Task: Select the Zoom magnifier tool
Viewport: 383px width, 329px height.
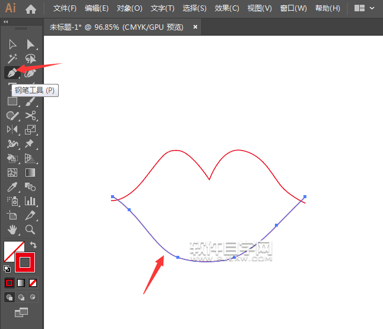Action: (31, 230)
